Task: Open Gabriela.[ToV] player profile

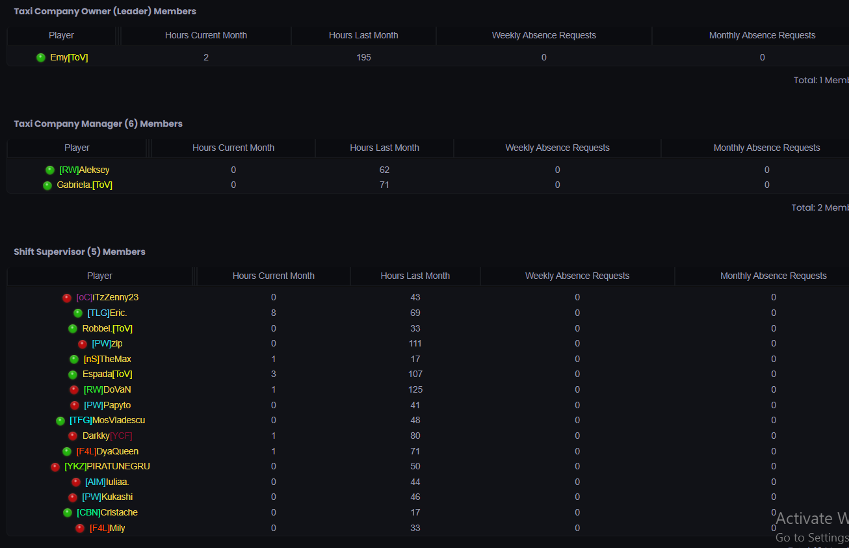Action: coord(85,185)
